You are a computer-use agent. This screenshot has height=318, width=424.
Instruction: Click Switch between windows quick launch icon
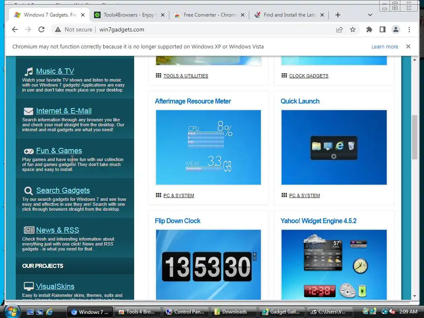[40, 312]
